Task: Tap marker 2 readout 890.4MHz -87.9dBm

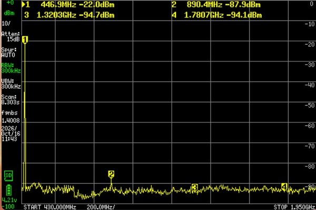Action: tap(216, 5)
